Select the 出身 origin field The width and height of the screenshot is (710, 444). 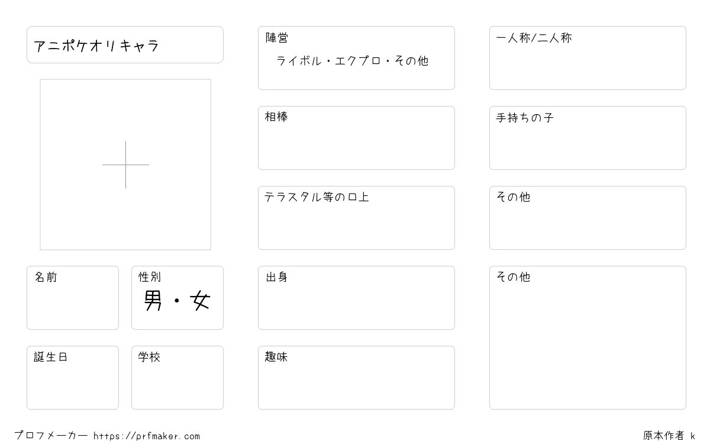[x=356, y=298]
